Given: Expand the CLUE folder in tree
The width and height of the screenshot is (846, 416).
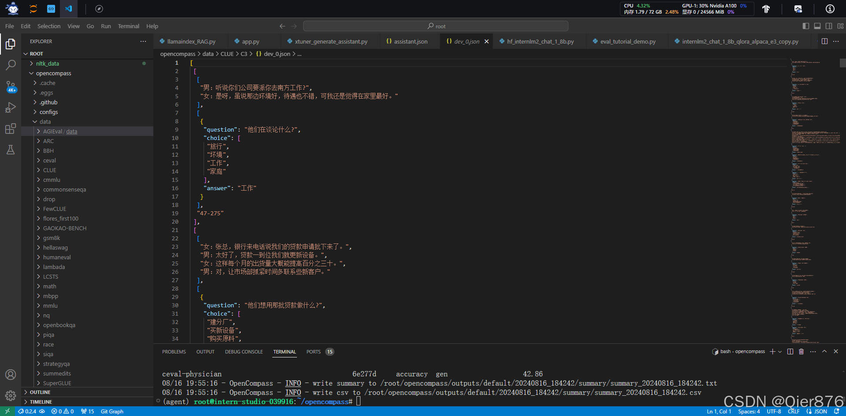Looking at the screenshot, I should tap(87, 170).
